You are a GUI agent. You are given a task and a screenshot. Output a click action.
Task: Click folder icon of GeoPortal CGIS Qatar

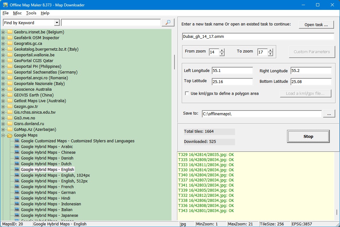pyautogui.click(x=10, y=60)
